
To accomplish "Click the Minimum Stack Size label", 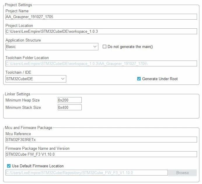I will point(23,107).
